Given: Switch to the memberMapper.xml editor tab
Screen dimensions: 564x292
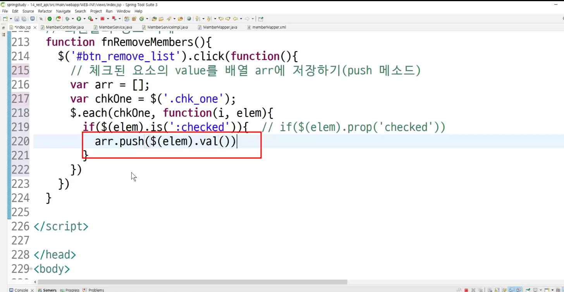Looking at the screenshot, I should 266,27.
